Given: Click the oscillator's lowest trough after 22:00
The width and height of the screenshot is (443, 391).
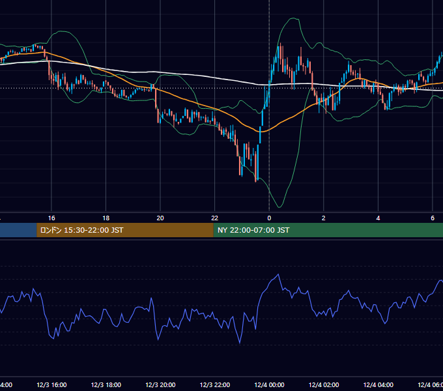Looking at the screenshot, I should coord(240,343).
